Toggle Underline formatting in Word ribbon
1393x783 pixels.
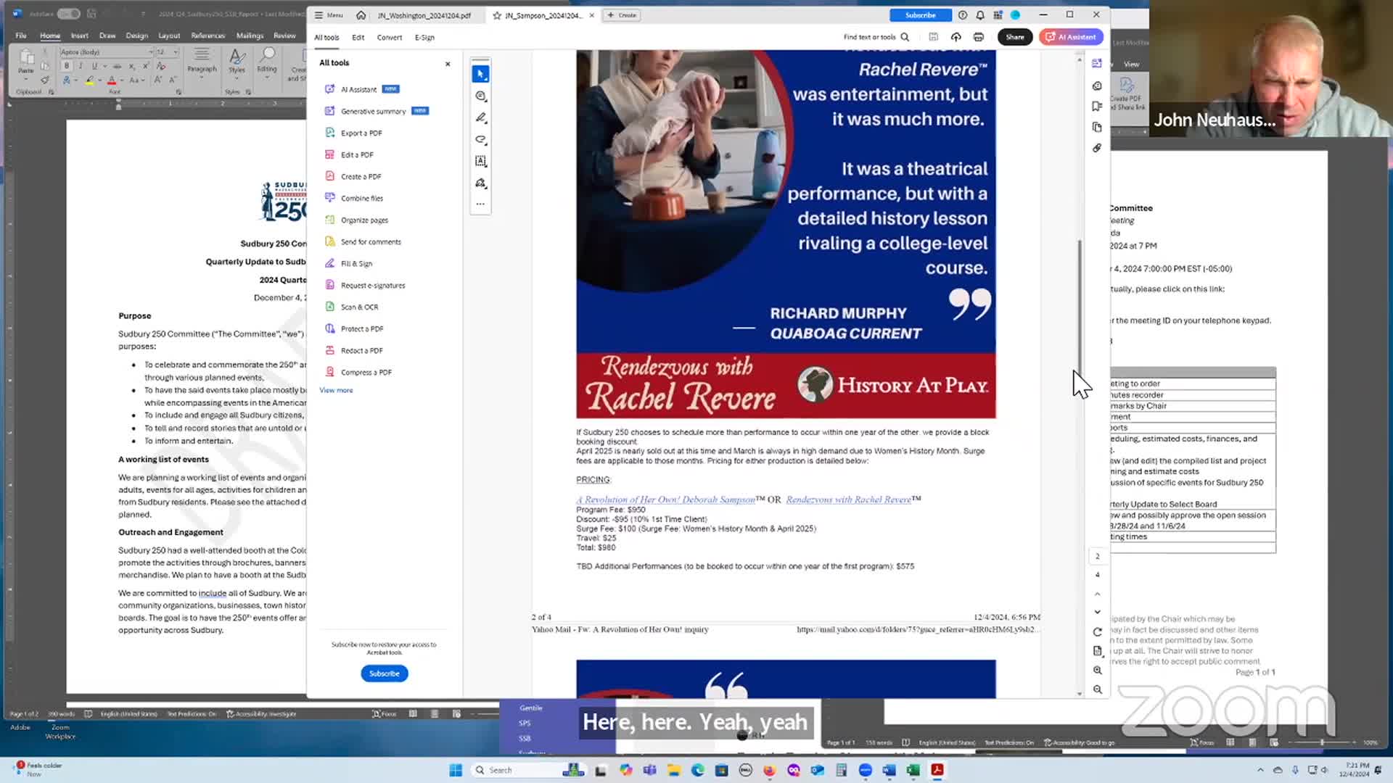tap(94, 66)
